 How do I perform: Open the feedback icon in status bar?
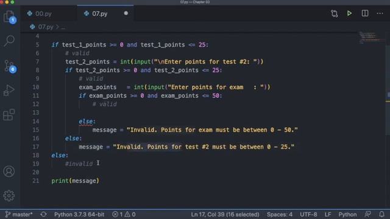tap(367, 214)
